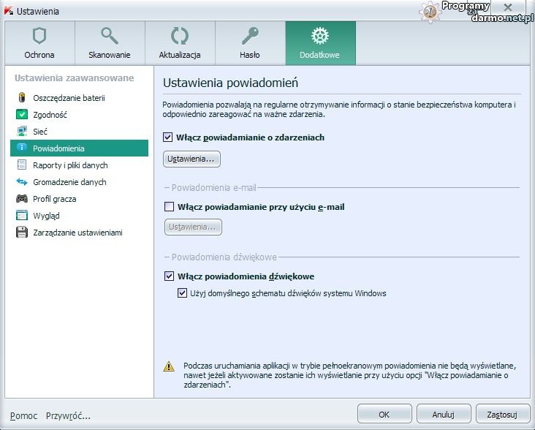The height and width of the screenshot is (430, 535).
Task: Select Oszczędzanie baterii in sidebar
Action: coord(79,97)
